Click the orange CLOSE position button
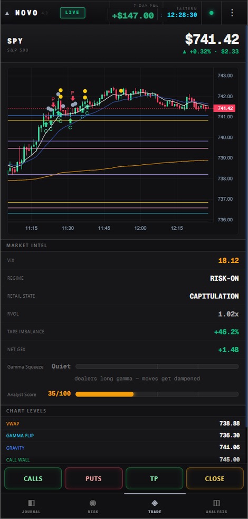The height and width of the screenshot is (519, 248). click(x=215, y=478)
